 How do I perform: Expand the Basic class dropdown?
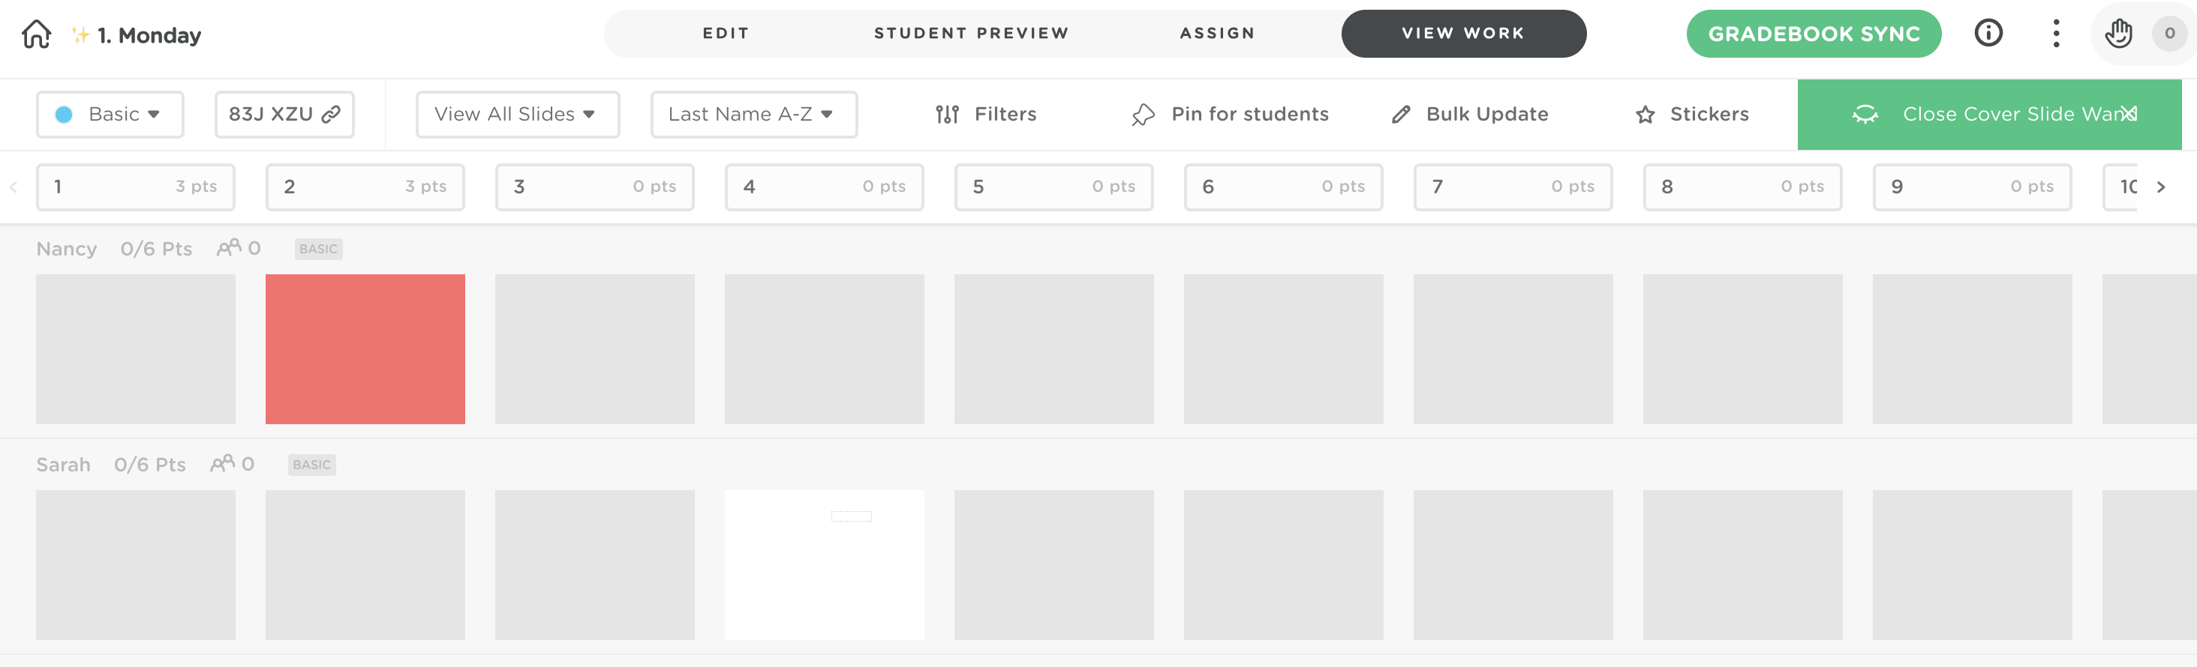pyautogui.click(x=110, y=114)
